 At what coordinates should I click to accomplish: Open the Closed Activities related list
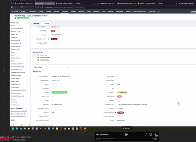tap(16, 46)
